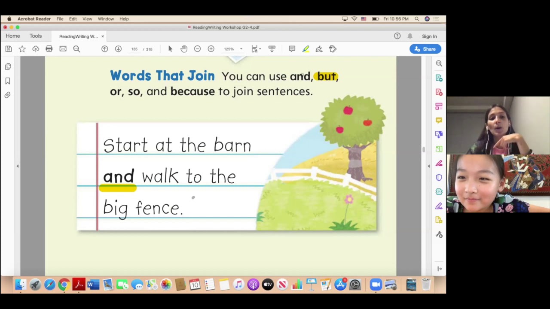Open the Create PDF tool in the right pane
Viewport: 550px width, 309px height.
[439, 92]
